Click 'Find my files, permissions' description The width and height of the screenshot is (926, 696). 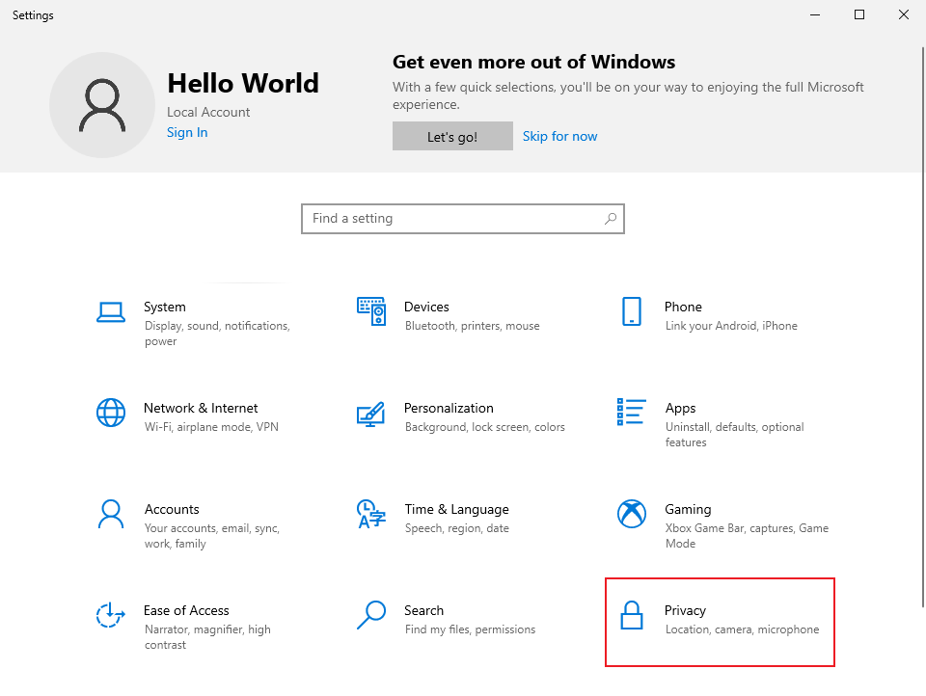tap(470, 629)
